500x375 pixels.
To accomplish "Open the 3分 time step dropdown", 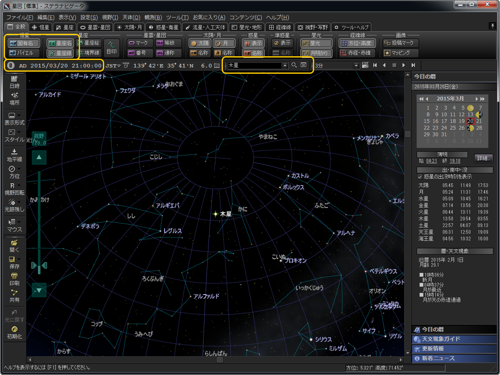I will point(356,65).
